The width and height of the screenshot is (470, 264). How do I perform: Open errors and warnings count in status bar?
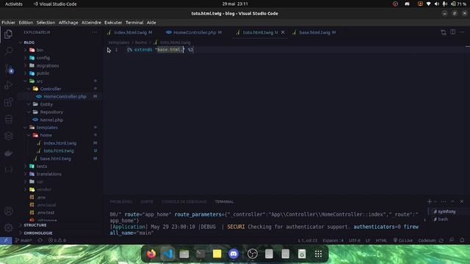(x=57, y=241)
